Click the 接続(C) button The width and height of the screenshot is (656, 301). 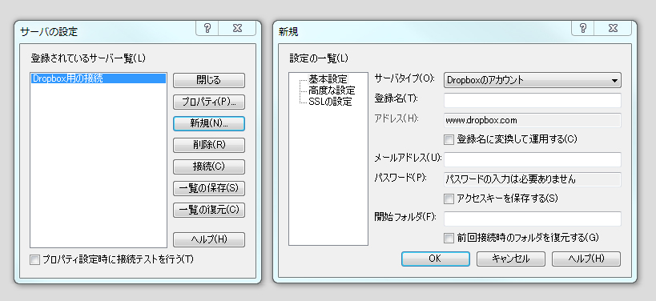point(209,167)
